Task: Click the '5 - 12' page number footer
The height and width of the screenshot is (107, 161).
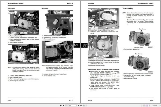Action: tap(90, 101)
